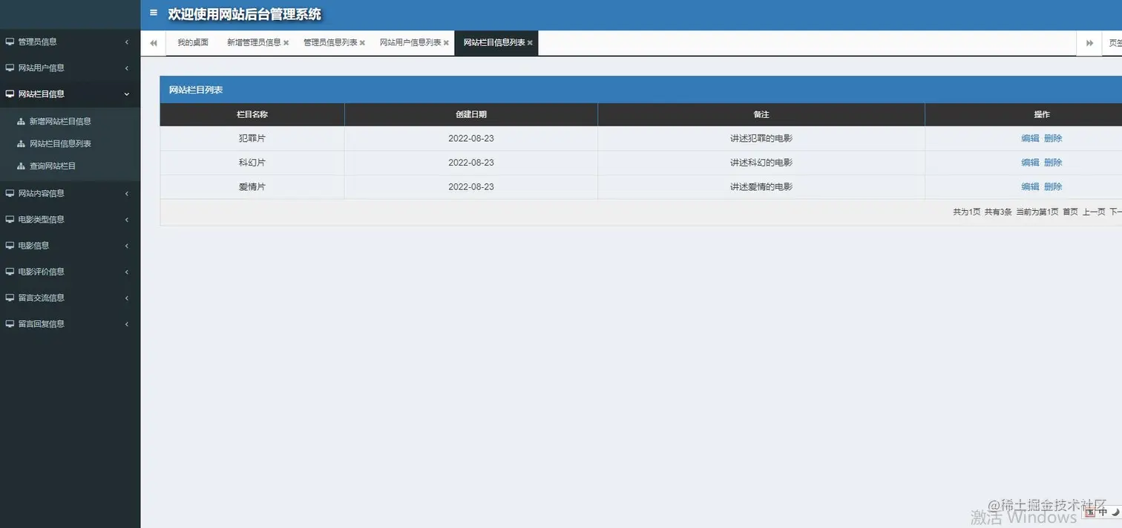Click monitor icon beside 管理员信息
This screenshot has height=528, width=1122.
[10, 42]
